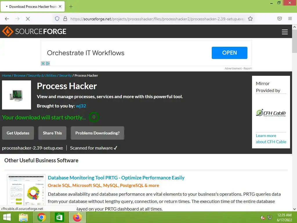Viewport: 297px width, 223px height.
Task: Click Other Useful Business Software heading
Action: (x=41, y=160)
